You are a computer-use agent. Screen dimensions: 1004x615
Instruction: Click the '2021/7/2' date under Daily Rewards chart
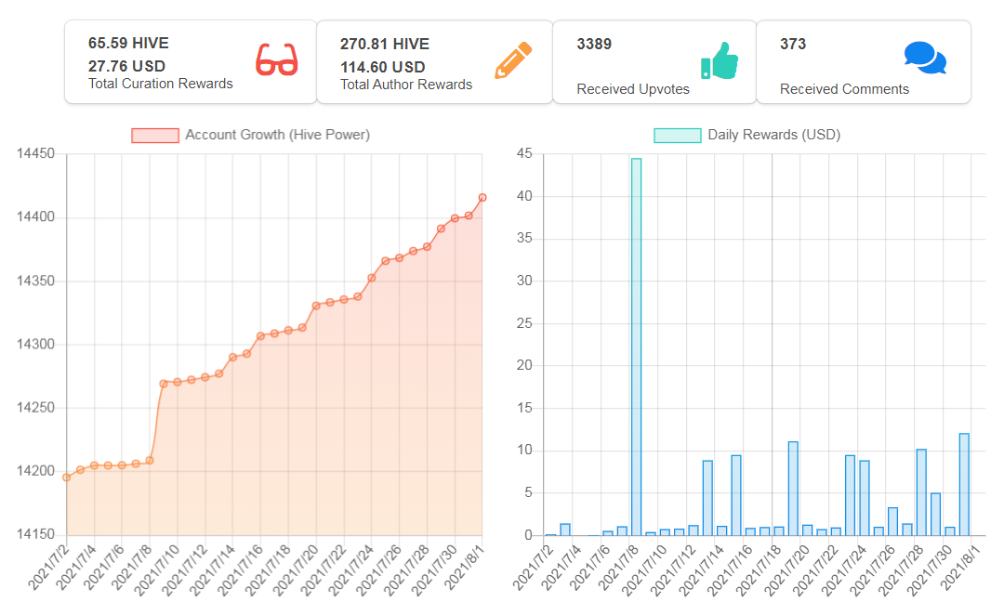click(532, 567)
